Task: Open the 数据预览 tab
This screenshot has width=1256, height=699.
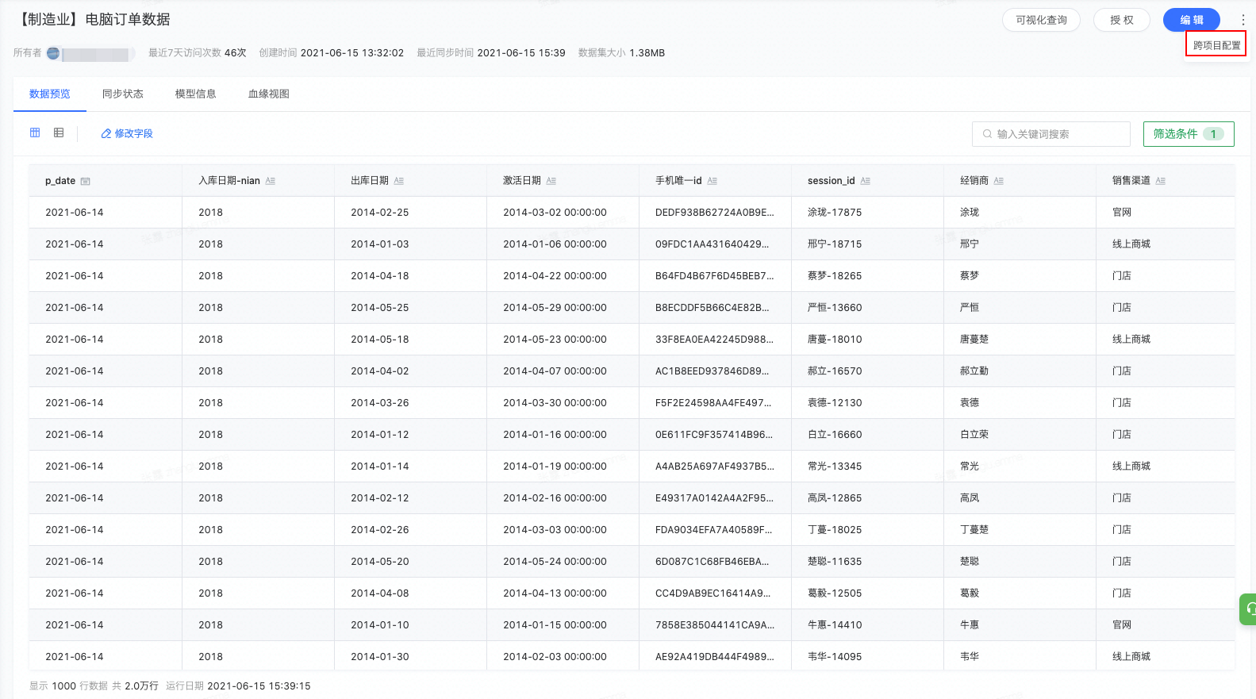Action: click(x=50, y=94)
